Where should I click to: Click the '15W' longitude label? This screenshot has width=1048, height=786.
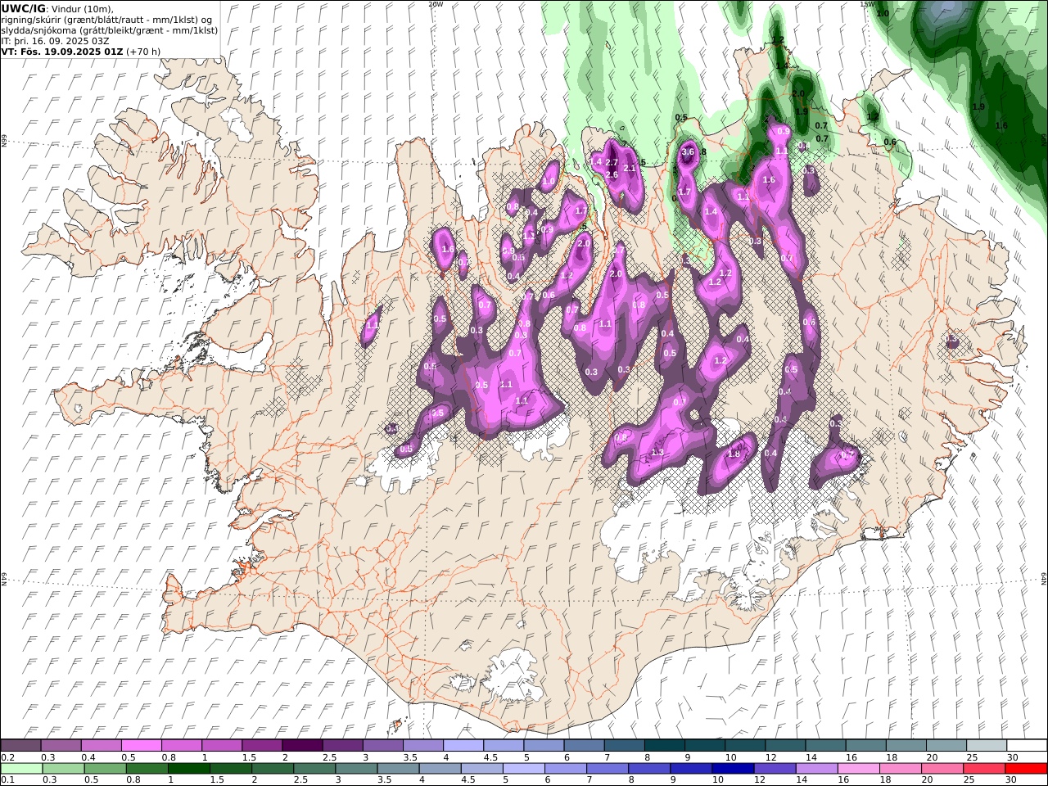click(x=867, y=4)
